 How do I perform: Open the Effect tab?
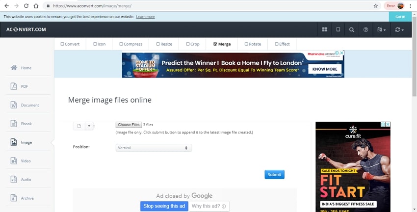pyautogui.click(x=282, y=44)
